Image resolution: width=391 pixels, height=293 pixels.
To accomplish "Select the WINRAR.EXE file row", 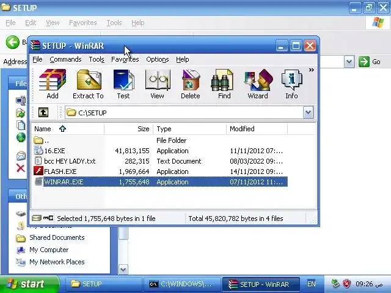I will point(159,182).
